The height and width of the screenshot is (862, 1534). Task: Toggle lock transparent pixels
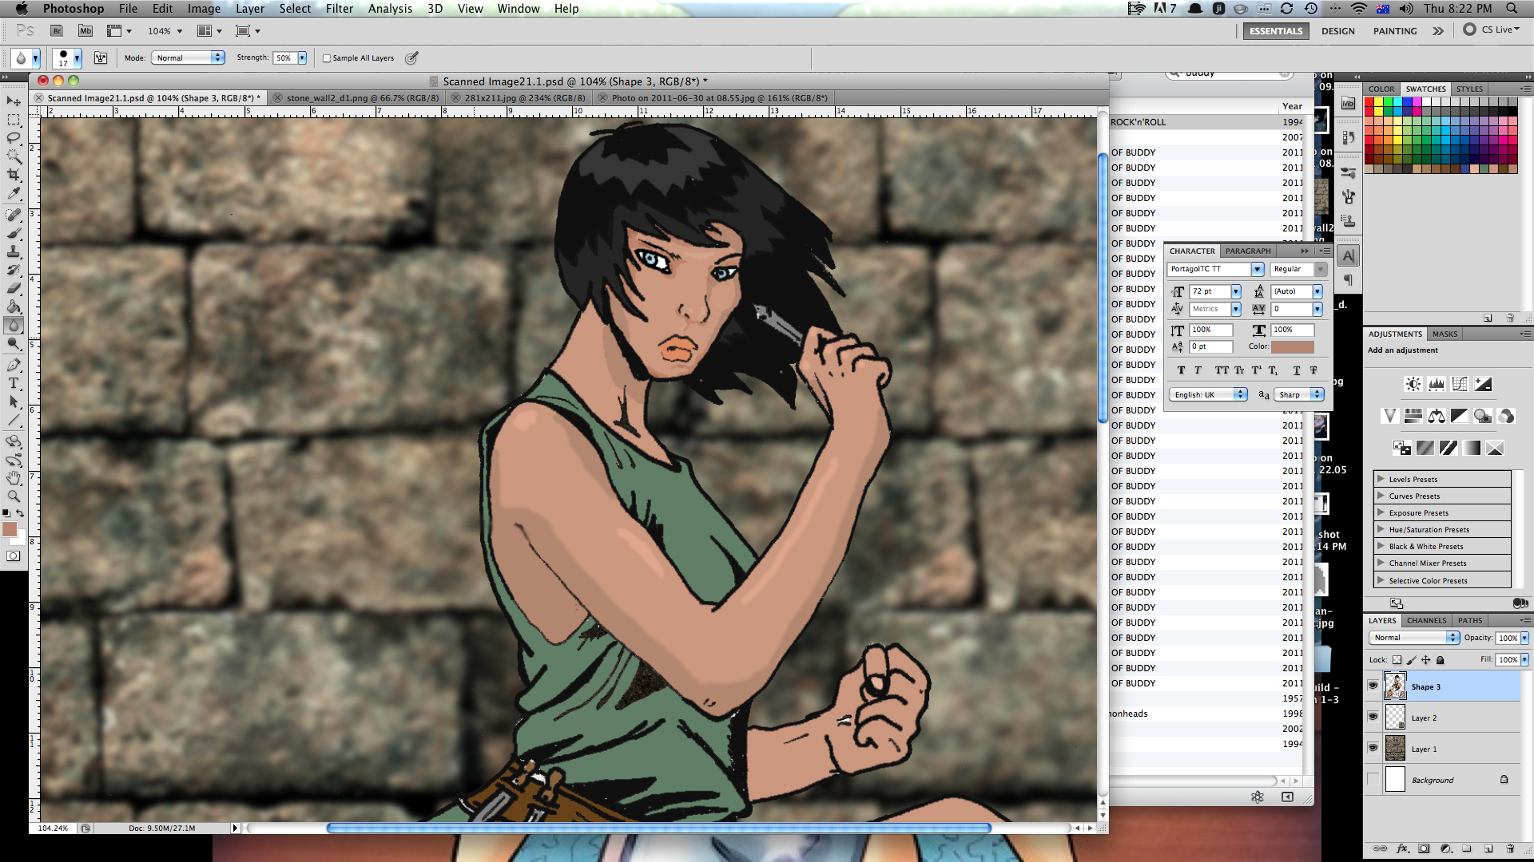pos(1397,660)
